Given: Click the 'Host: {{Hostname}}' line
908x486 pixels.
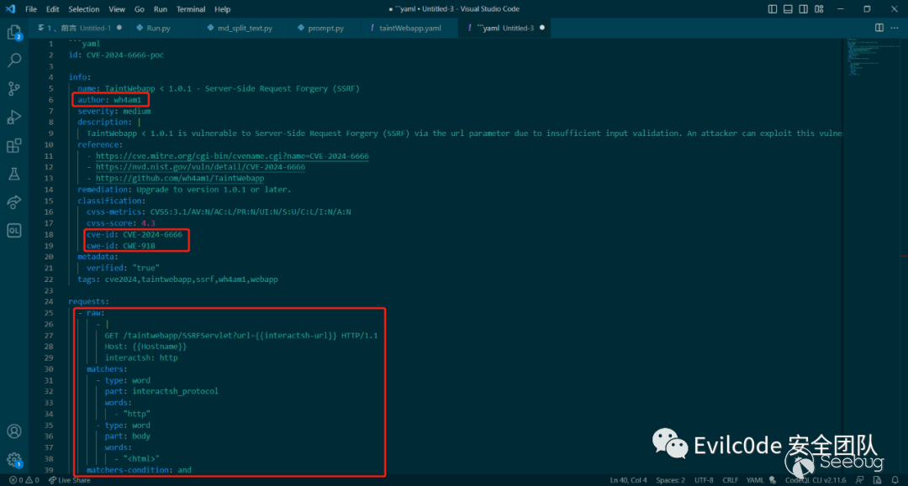Looking at the screenshot, I should click(x=146, y=346).
